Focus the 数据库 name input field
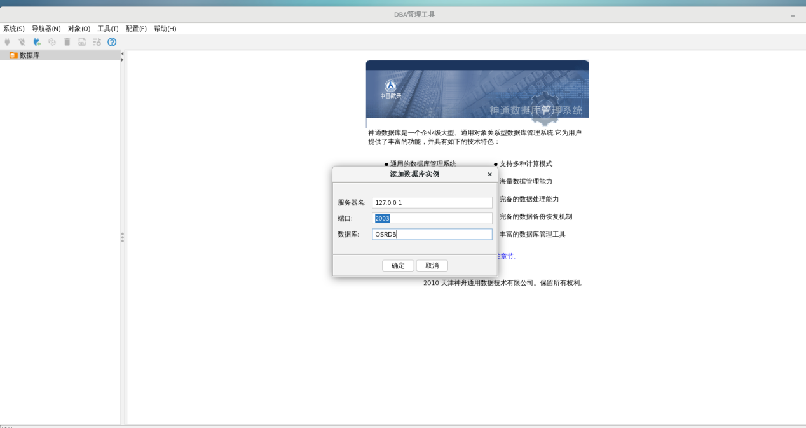The width and height of the screenshot is (806, 428). point(432,234)
